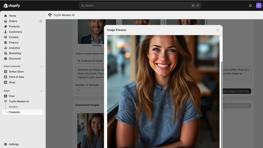The width and height of the screenshot is (263, 148).
Task: Select Models under TryOn Models AI
Action: (x=13, y=107)
